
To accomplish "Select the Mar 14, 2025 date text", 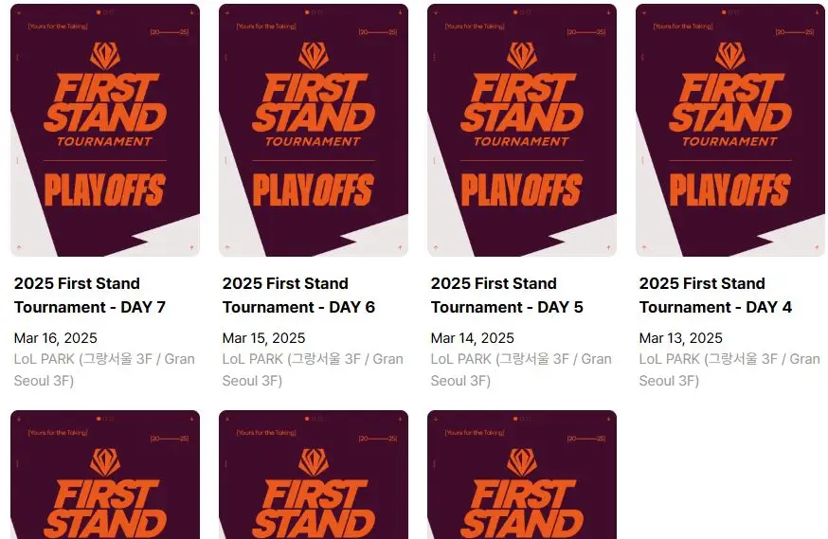I will click(x=473, y=338).
